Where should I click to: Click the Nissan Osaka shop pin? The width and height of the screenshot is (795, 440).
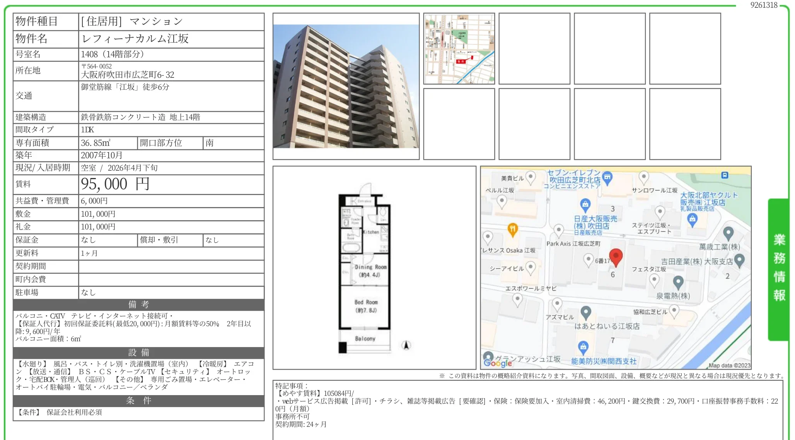(585, 204)
